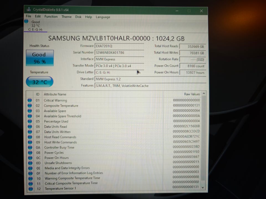Viewport: 266px width, 199px height.
Task: Click the status orb beside Available Spare
Action: point(30,111)
